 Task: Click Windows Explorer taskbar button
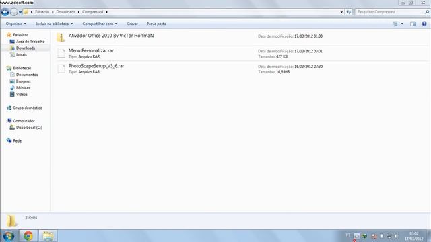point(48,236)
